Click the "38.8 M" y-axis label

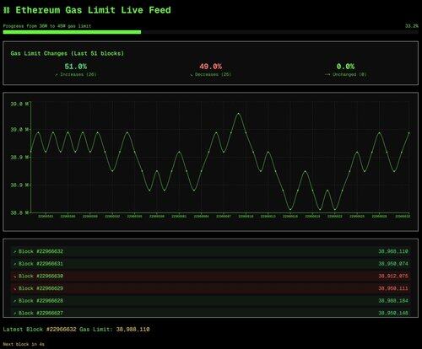[19, 212]
